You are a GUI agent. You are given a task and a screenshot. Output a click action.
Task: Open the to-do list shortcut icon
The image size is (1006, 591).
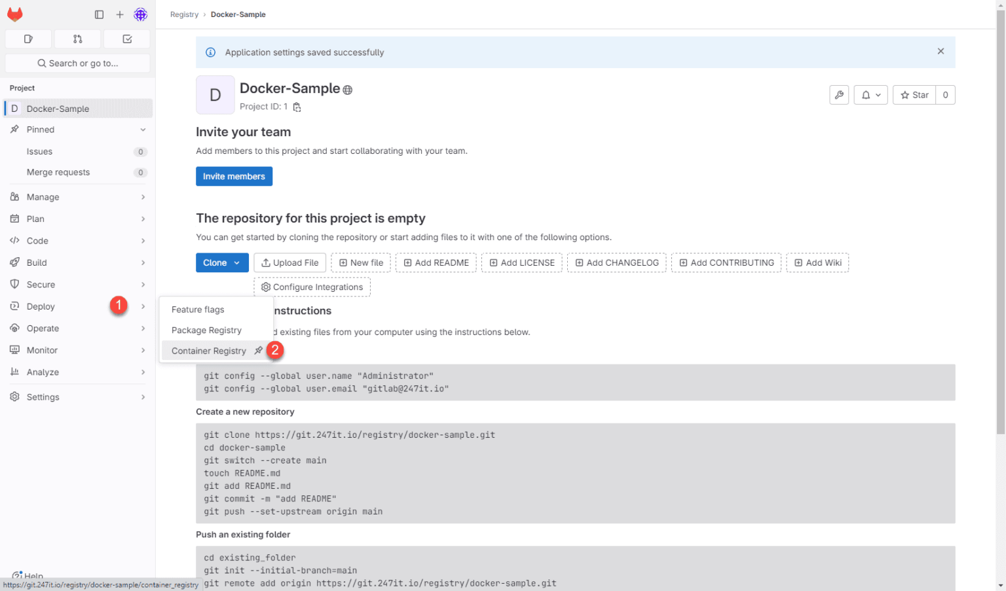(127, 39)
